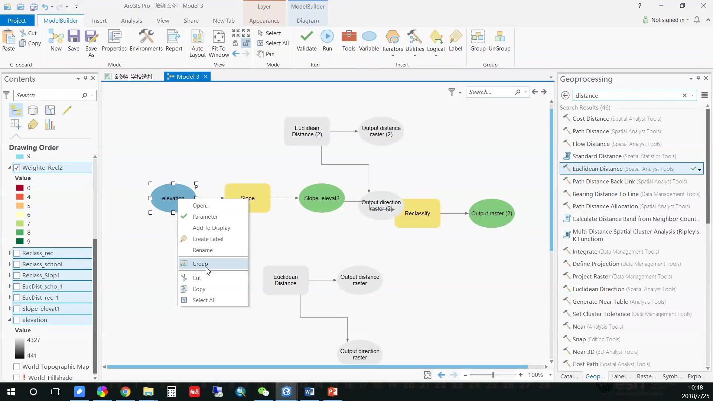713x401 pixels.
Task: Click the Validate model button in ribbon
Action: click(306, 40)
